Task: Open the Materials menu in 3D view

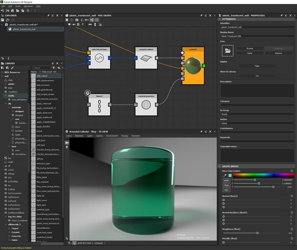Action: pyautogui.click(x=80, y=135)
